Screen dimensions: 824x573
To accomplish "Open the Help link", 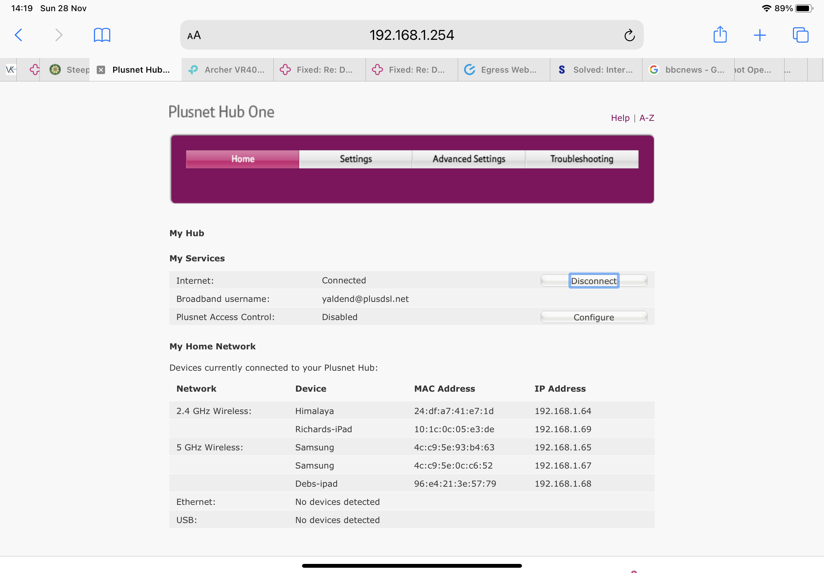I will point(620,117).
